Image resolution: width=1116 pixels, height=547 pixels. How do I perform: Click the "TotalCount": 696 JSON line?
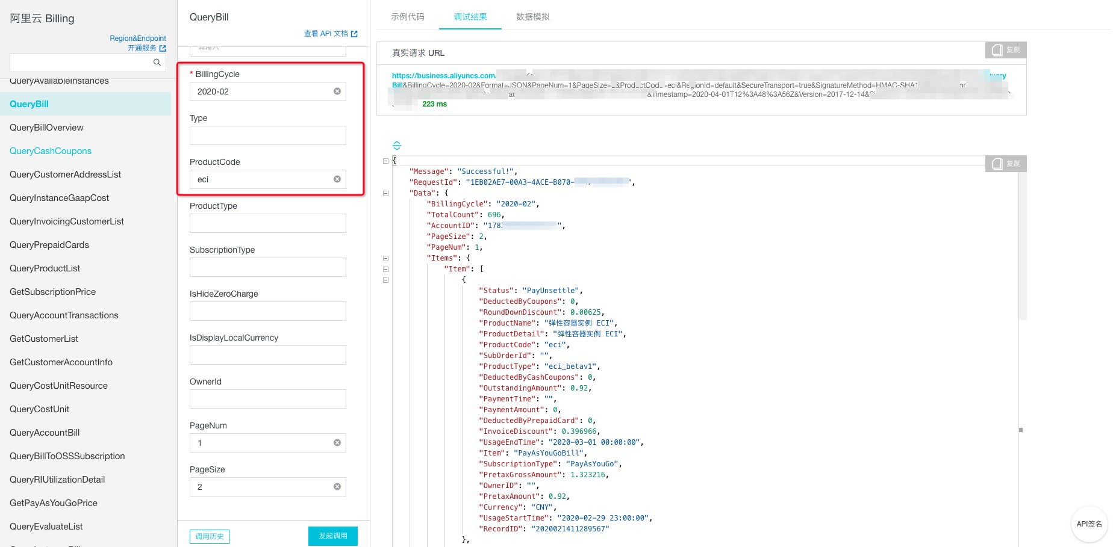click(466, 215)
